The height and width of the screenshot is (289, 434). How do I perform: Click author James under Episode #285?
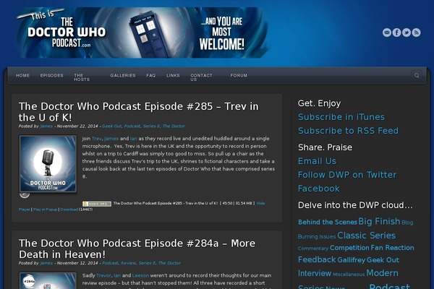click(46, 126)
